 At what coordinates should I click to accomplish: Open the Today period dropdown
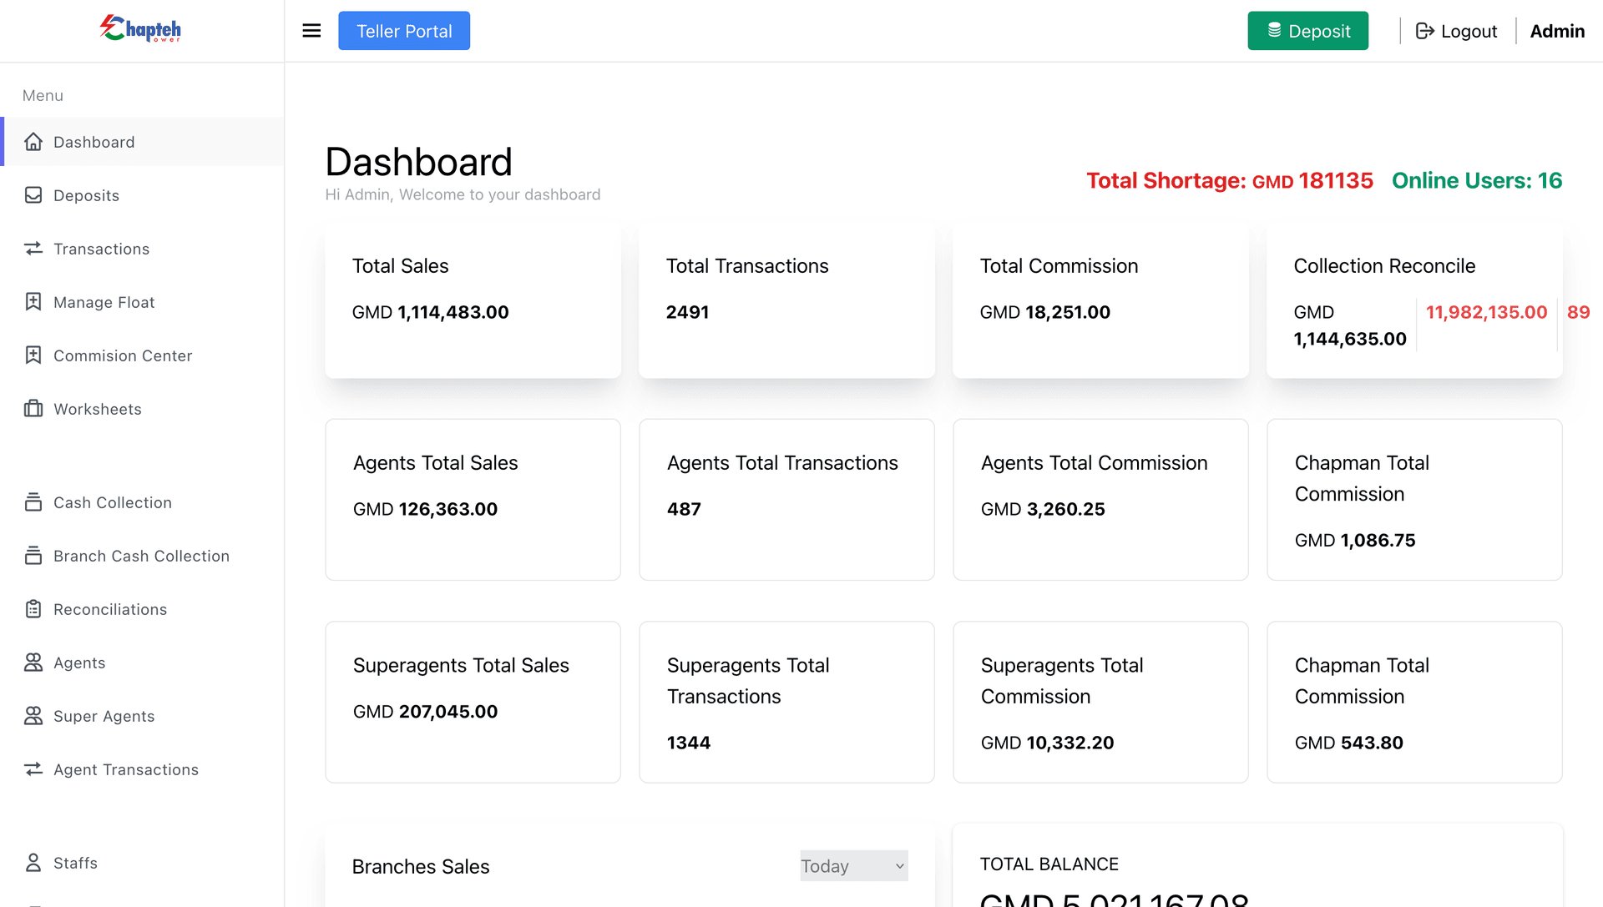point(853,866)
